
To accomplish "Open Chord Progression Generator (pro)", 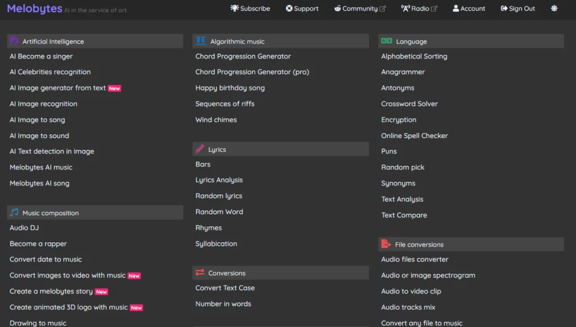I will (x=252, y=72).
